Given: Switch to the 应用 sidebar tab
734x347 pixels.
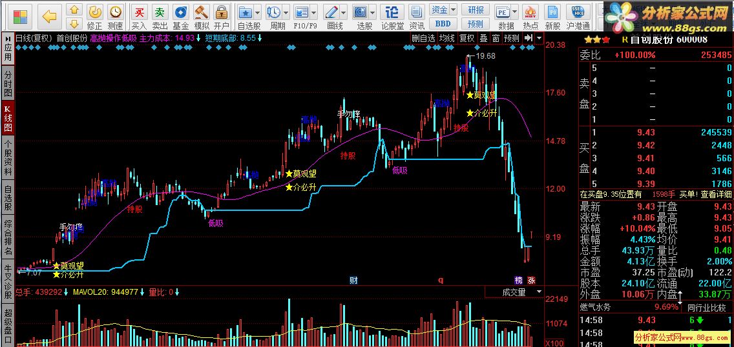Looking at the screenshot, I should (x=8, y=50).
